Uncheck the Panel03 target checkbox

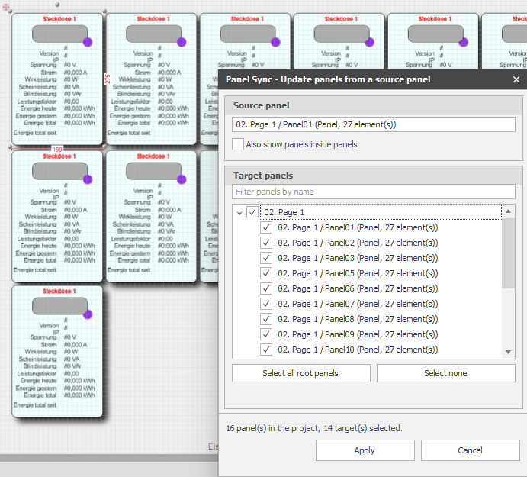click(266, 259)
